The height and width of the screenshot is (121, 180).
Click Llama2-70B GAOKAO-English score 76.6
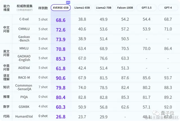[x=103, y=58]
